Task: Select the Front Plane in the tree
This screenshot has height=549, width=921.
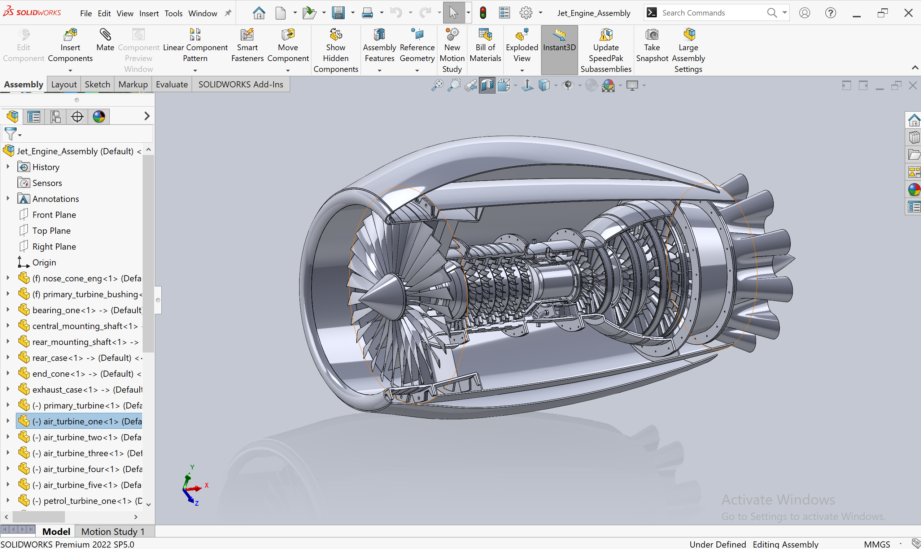Action: [x=54, y=215]
